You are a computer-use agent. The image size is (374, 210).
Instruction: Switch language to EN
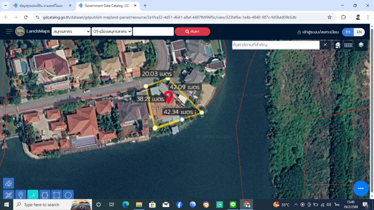[359, 32]
